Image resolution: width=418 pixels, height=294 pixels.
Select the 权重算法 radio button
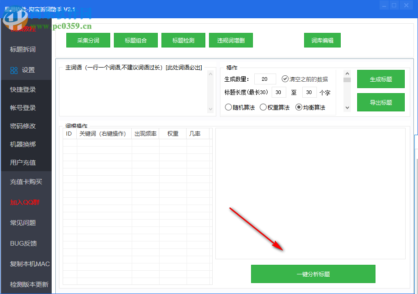[263, 107]
